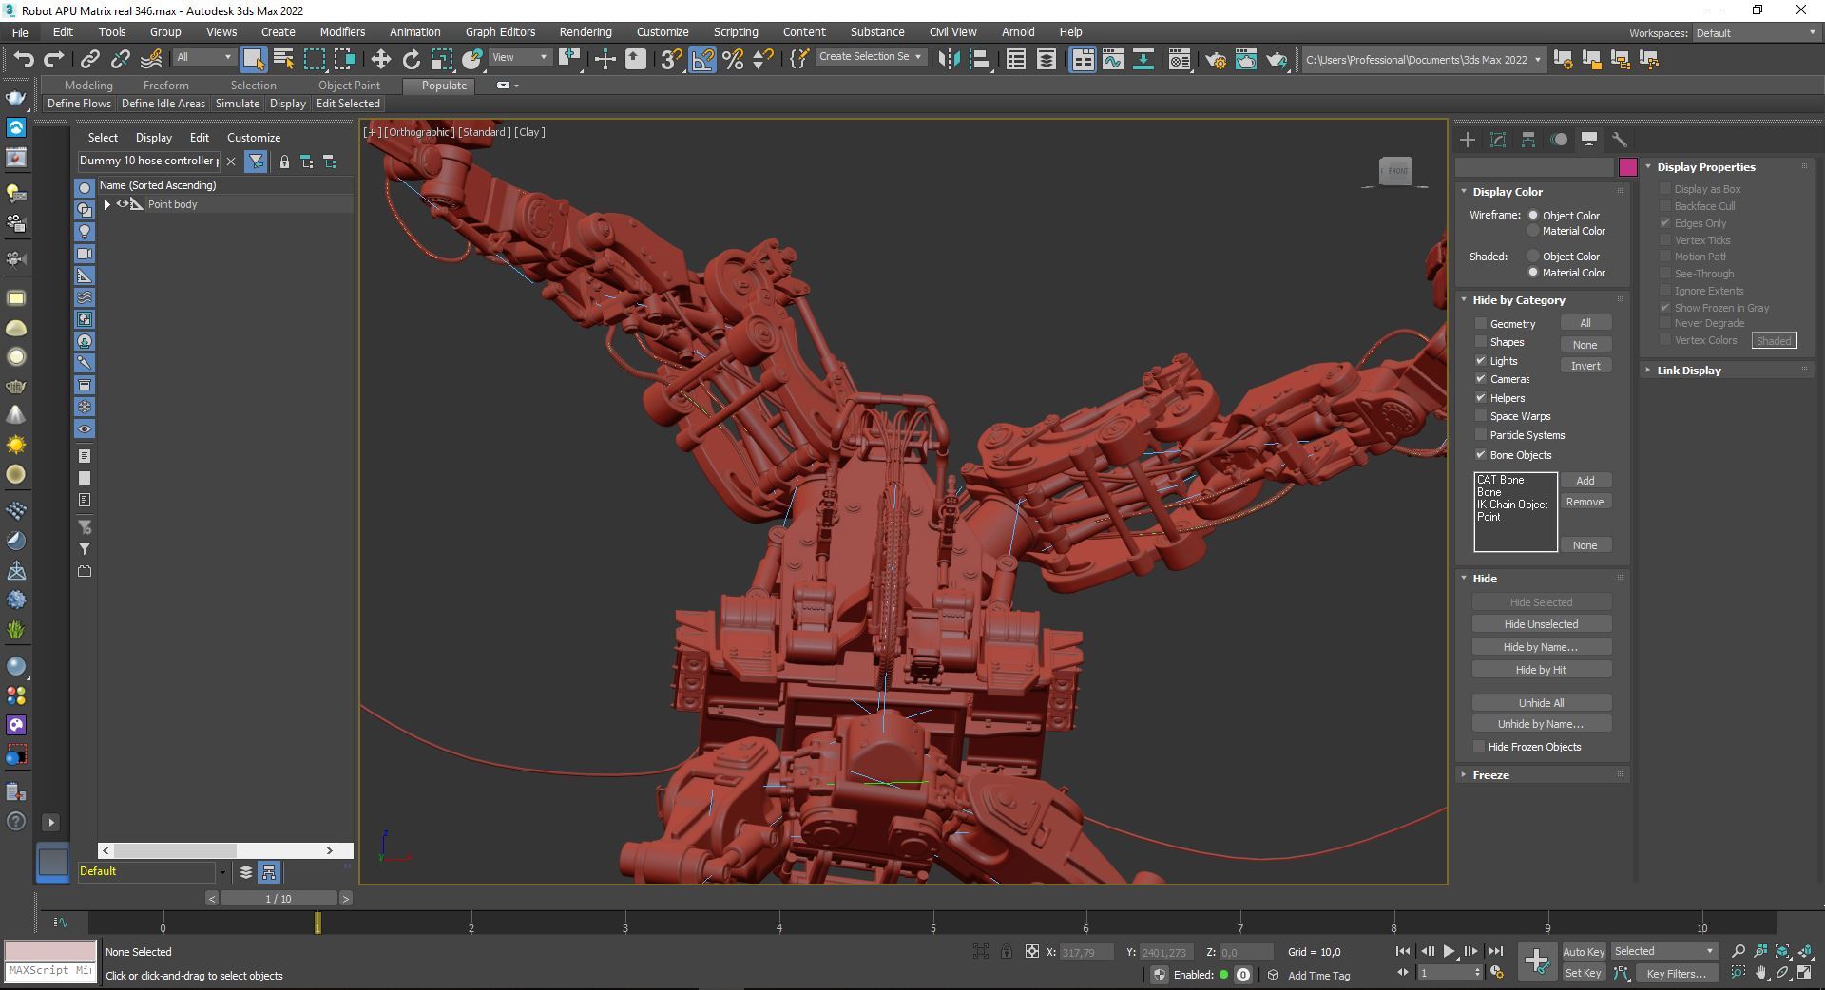Open the Hierarchy command panel tab

pos(1527,140)
